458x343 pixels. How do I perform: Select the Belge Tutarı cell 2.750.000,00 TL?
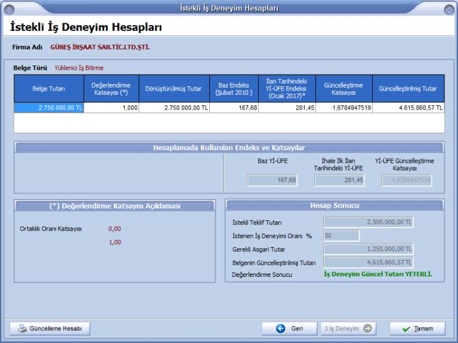tap(49, 108)
